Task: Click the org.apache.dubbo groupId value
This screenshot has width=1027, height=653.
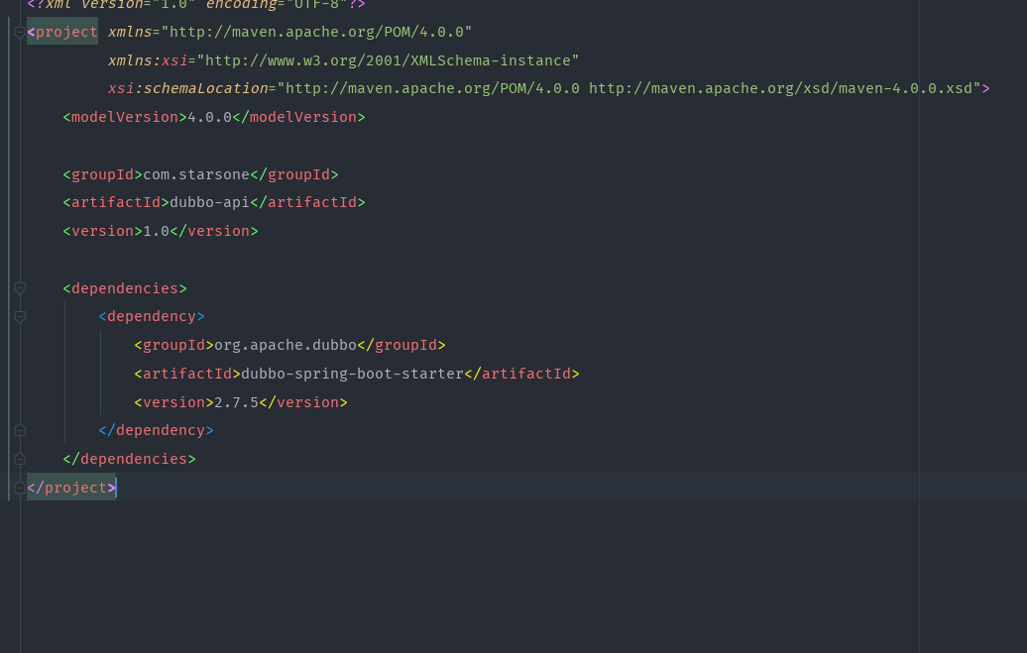Action: pos(285,345)
